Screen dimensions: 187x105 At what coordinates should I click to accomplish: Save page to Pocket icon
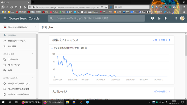pyautogui.click(x=102, y=7)
